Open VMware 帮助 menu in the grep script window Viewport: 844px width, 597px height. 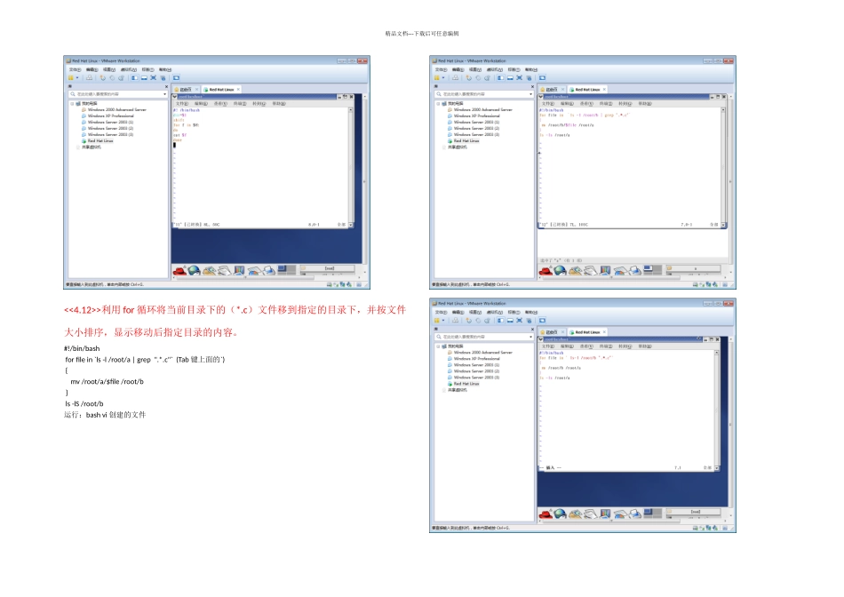click(530, 69)
